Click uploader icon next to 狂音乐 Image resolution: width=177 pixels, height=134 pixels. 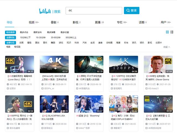pos(8,88)
